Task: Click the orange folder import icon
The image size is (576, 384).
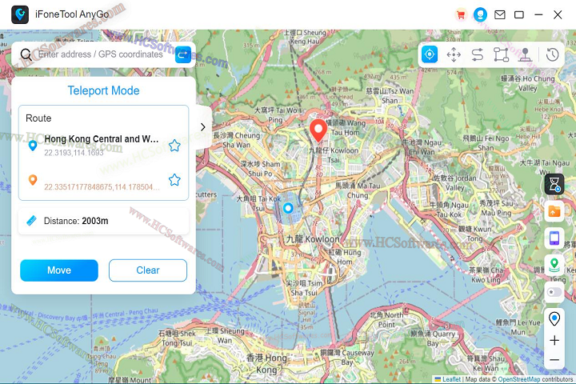Action: tap(554, 211)
